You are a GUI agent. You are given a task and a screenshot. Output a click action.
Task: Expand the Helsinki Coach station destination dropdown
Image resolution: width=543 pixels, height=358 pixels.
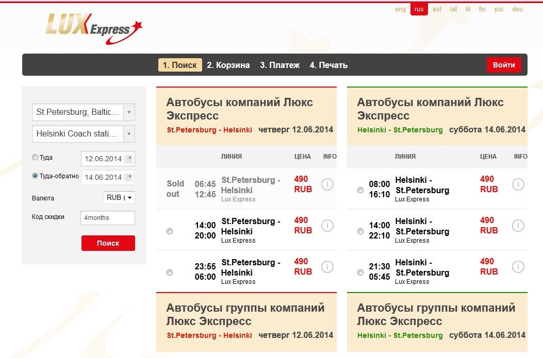[129, 134]
